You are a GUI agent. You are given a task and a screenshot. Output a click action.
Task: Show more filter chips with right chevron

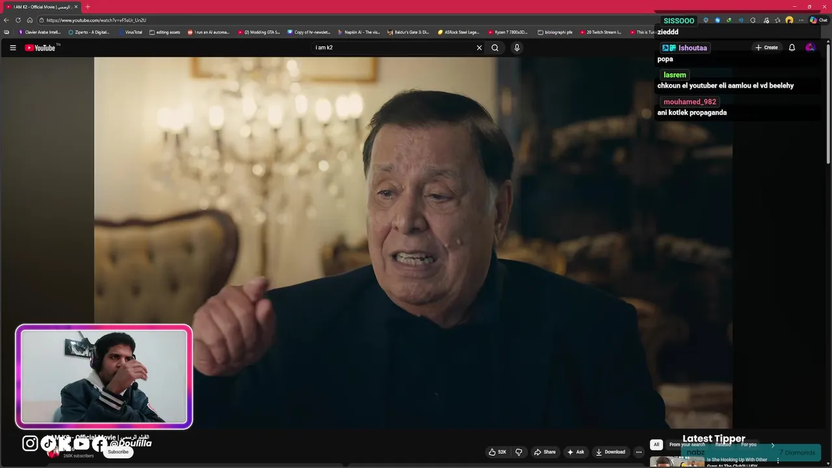pyautogui.click(x=773, y=445)
